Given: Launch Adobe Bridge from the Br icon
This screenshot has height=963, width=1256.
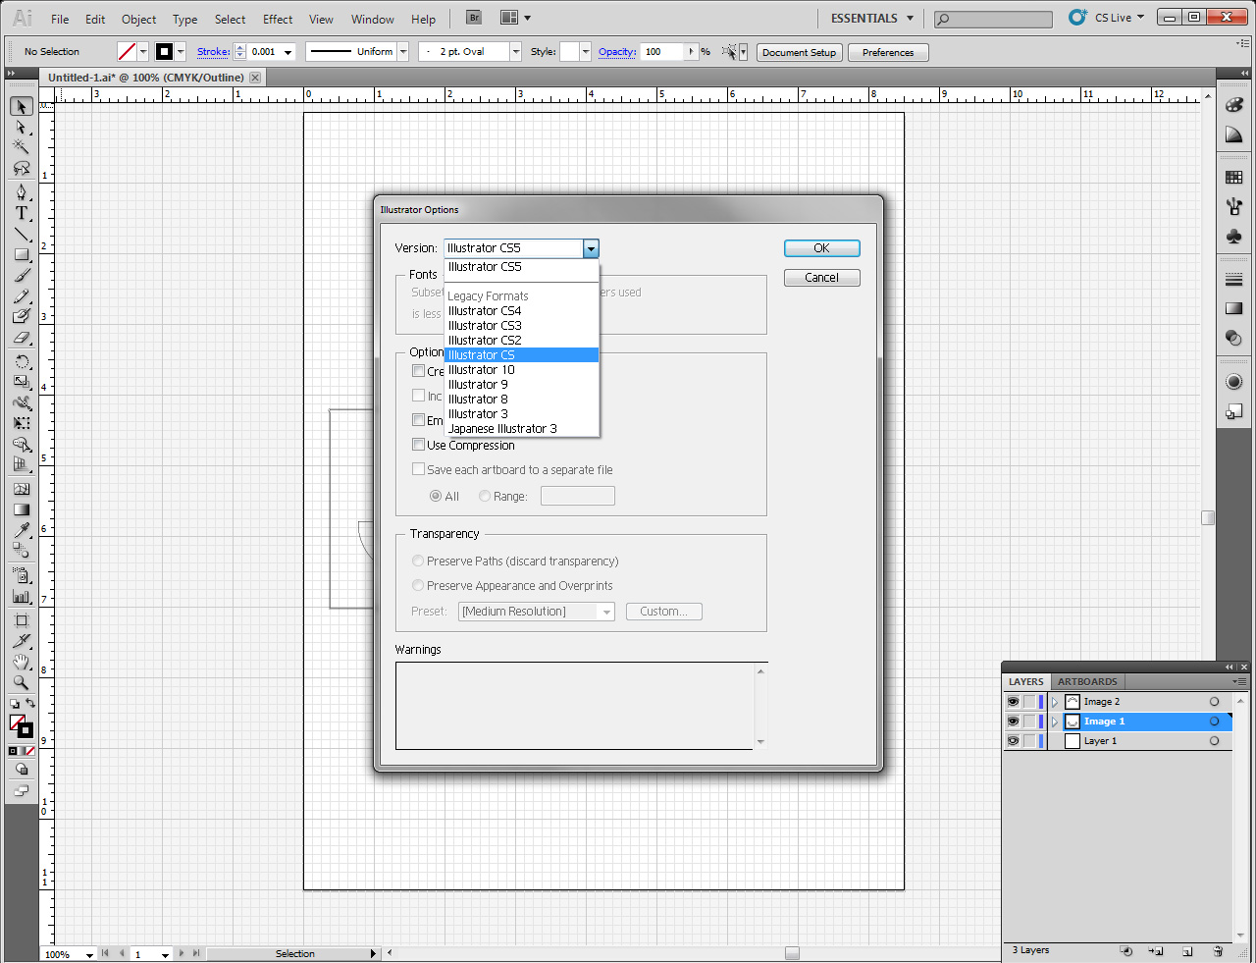Looking at the screenshot, I should (x=474, y=18).
